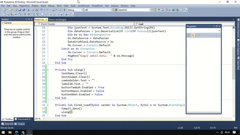Collapse the General toolbox group

3,23
